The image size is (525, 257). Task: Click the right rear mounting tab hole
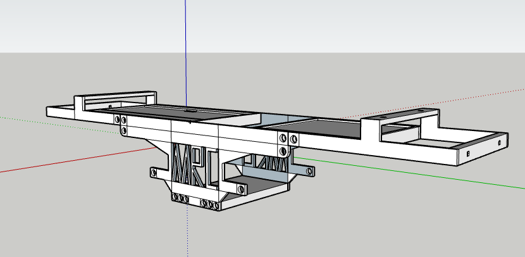309,172
